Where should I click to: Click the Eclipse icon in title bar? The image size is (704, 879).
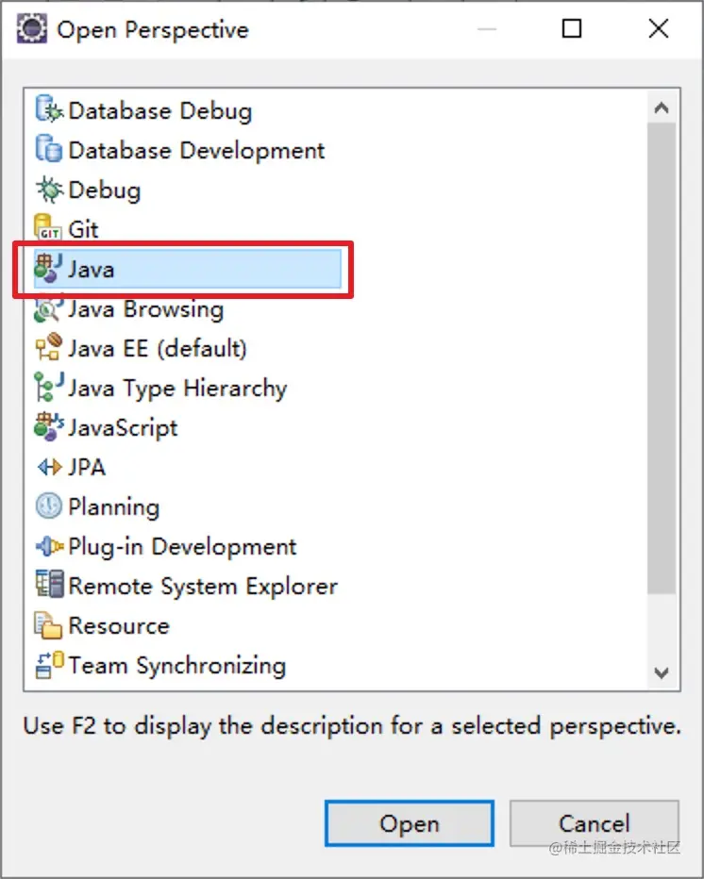pyautogui.click(x=32, y=28)
